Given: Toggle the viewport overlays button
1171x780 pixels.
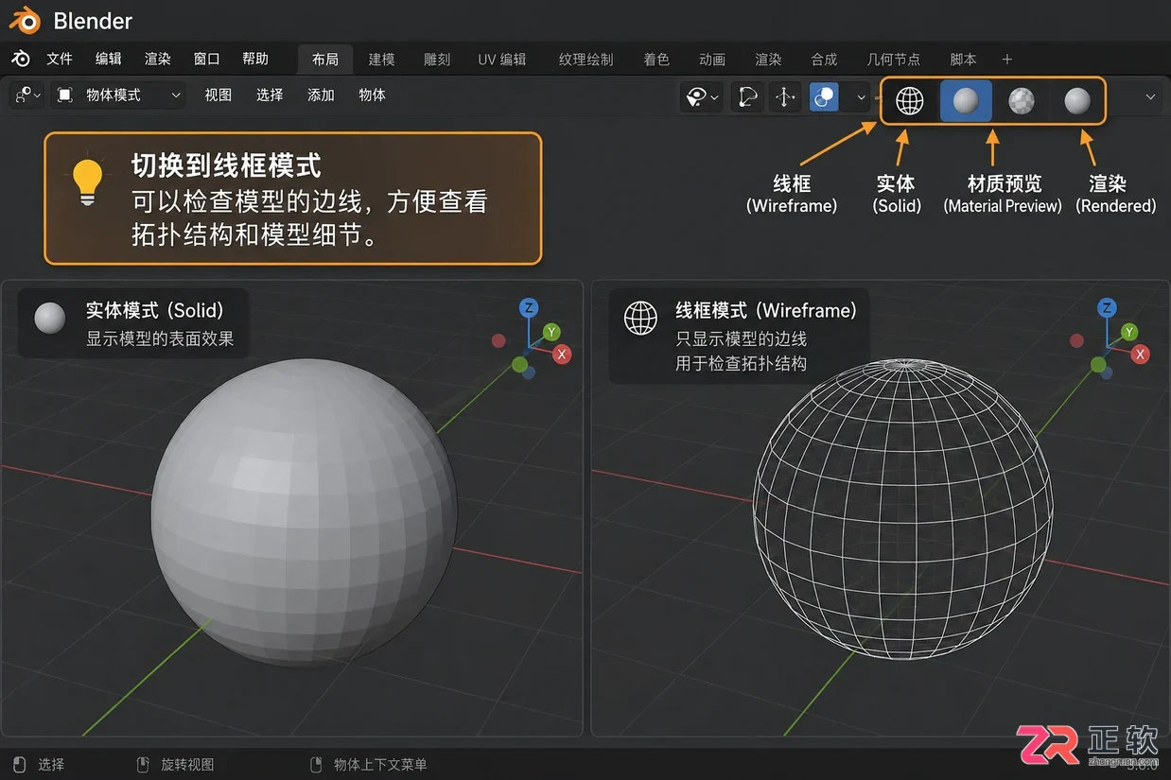Looking at the screenshot, I should click(x=824, y=96).
